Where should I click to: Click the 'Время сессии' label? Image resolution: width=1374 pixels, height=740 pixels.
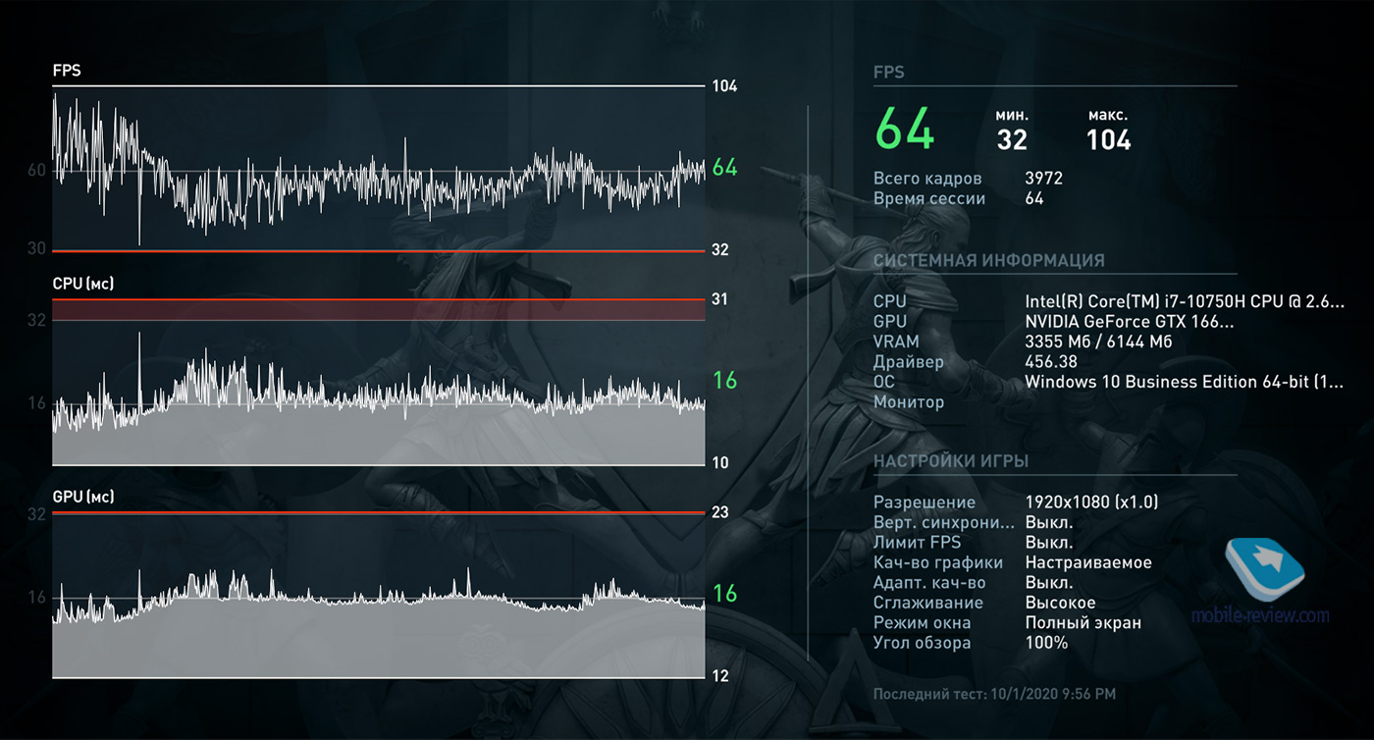click(929, 199)
